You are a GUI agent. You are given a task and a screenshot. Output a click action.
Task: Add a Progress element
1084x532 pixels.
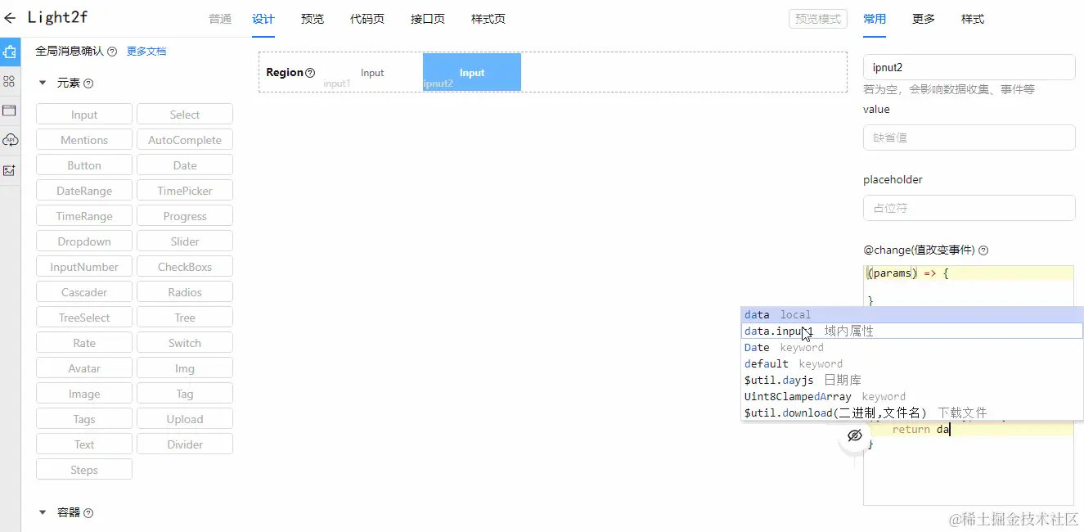(185, 216)
